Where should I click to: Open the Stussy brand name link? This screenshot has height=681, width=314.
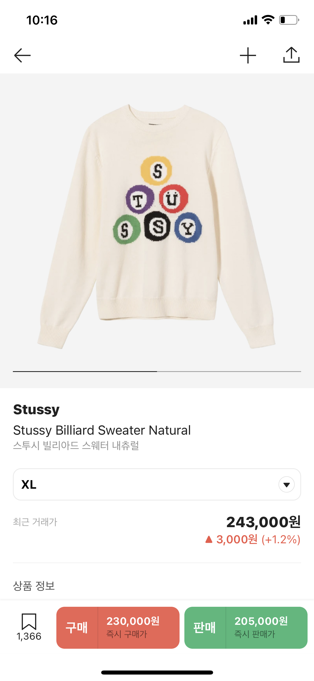tap(36, 410)
